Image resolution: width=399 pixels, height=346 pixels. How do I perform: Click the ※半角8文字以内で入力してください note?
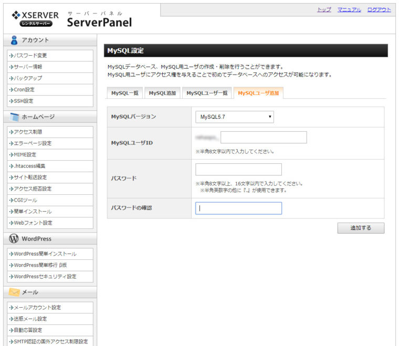(x=235, y=152)
